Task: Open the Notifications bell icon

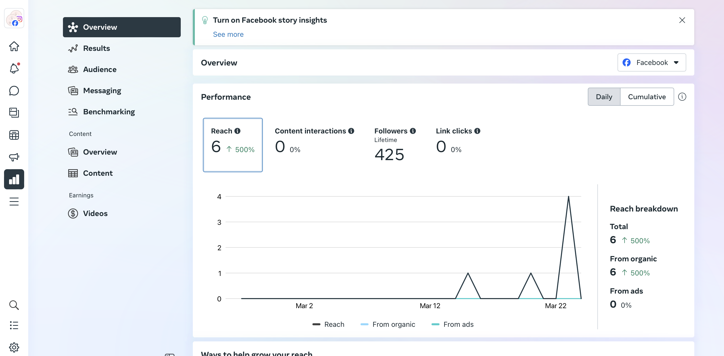Action: [x=14, y=68]
